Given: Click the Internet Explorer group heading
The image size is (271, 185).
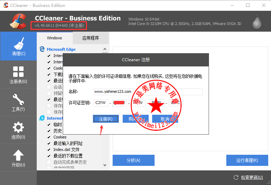Looking at the screenshot, I should (x=55, y=118).
